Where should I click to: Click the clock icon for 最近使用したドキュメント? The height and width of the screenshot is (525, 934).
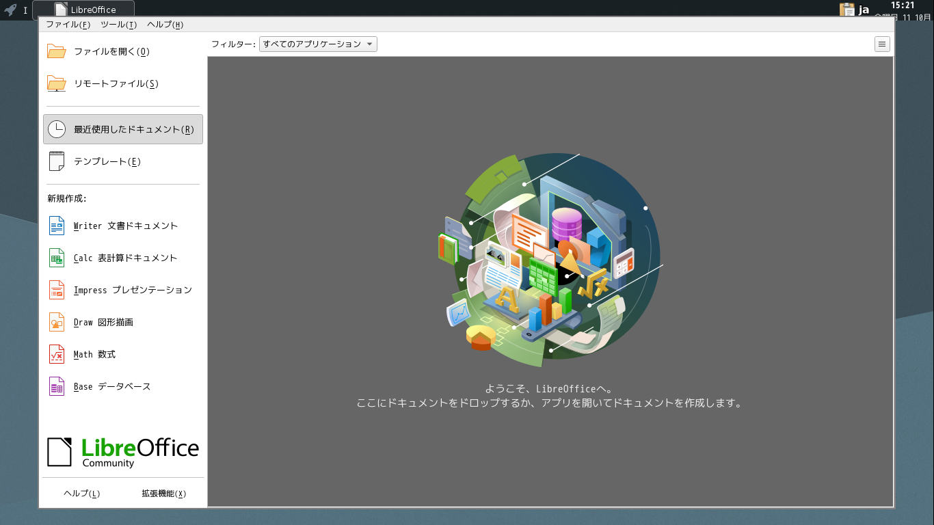tap(56, 129)
